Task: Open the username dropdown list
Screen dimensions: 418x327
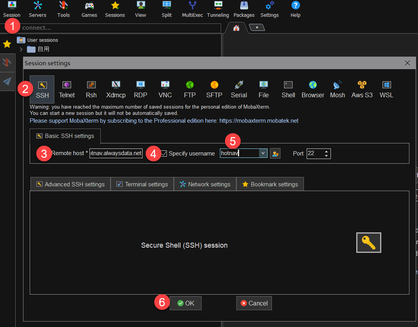Action: point(263,154)
